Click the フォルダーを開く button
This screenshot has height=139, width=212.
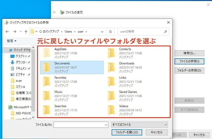click(127, 132)
